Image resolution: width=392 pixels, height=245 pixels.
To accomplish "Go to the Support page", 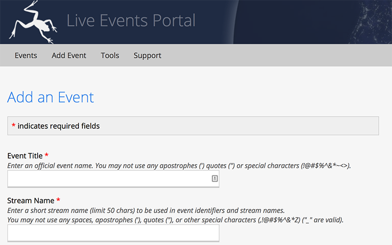I will tap(147, 55).
